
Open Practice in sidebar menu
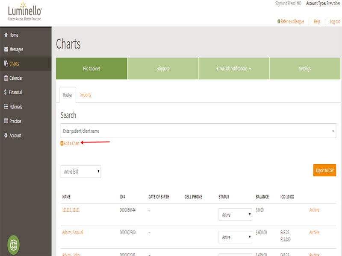coord(15,121)
